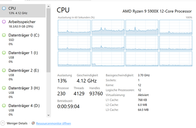Collapse view with Weniger Details chevron
196x128 pixels.
pos(3,123)
